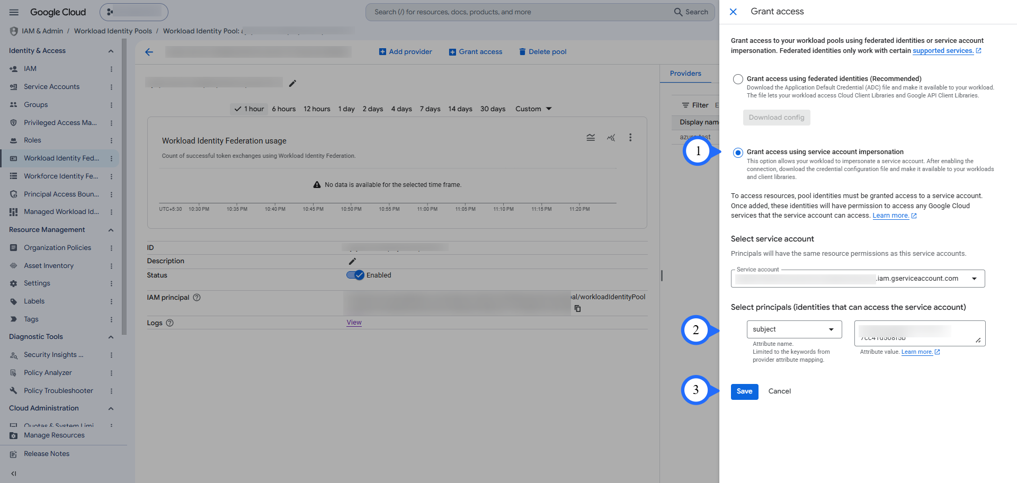The image size is (1017, 483).
Task: Open Workload Identity Pools breadcrumb
Action: pos(113,31)
